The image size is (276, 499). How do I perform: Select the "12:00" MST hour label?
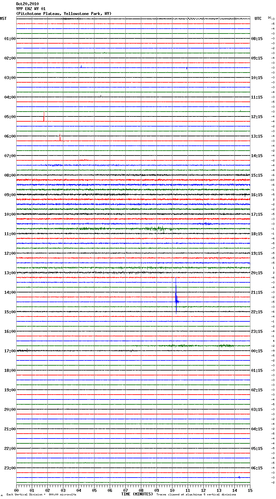(x=10, y=253)
